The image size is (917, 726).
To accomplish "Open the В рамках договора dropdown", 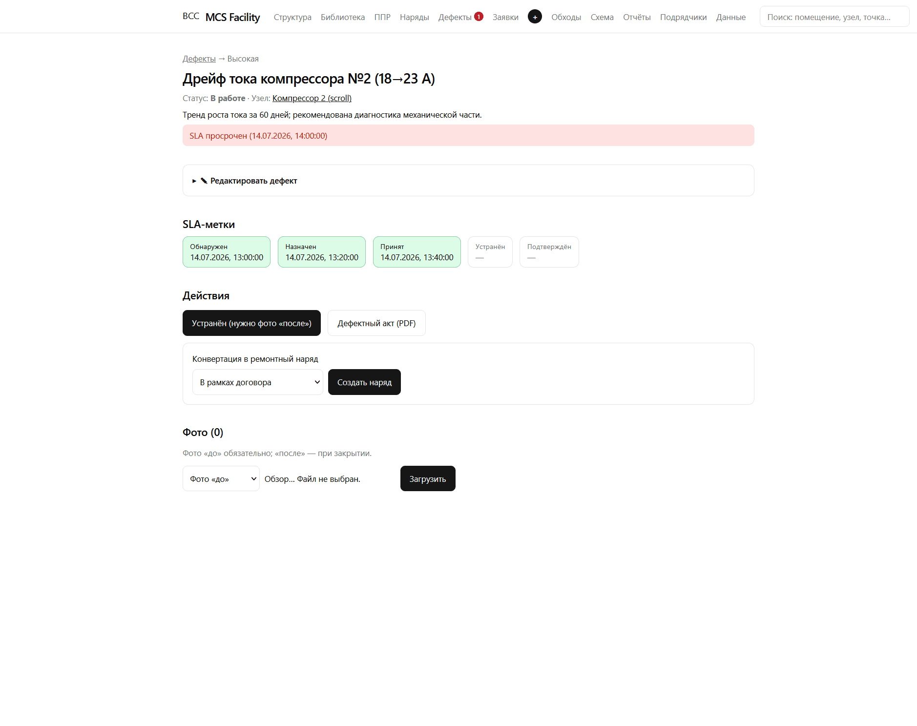I will (x=257, y=382).
